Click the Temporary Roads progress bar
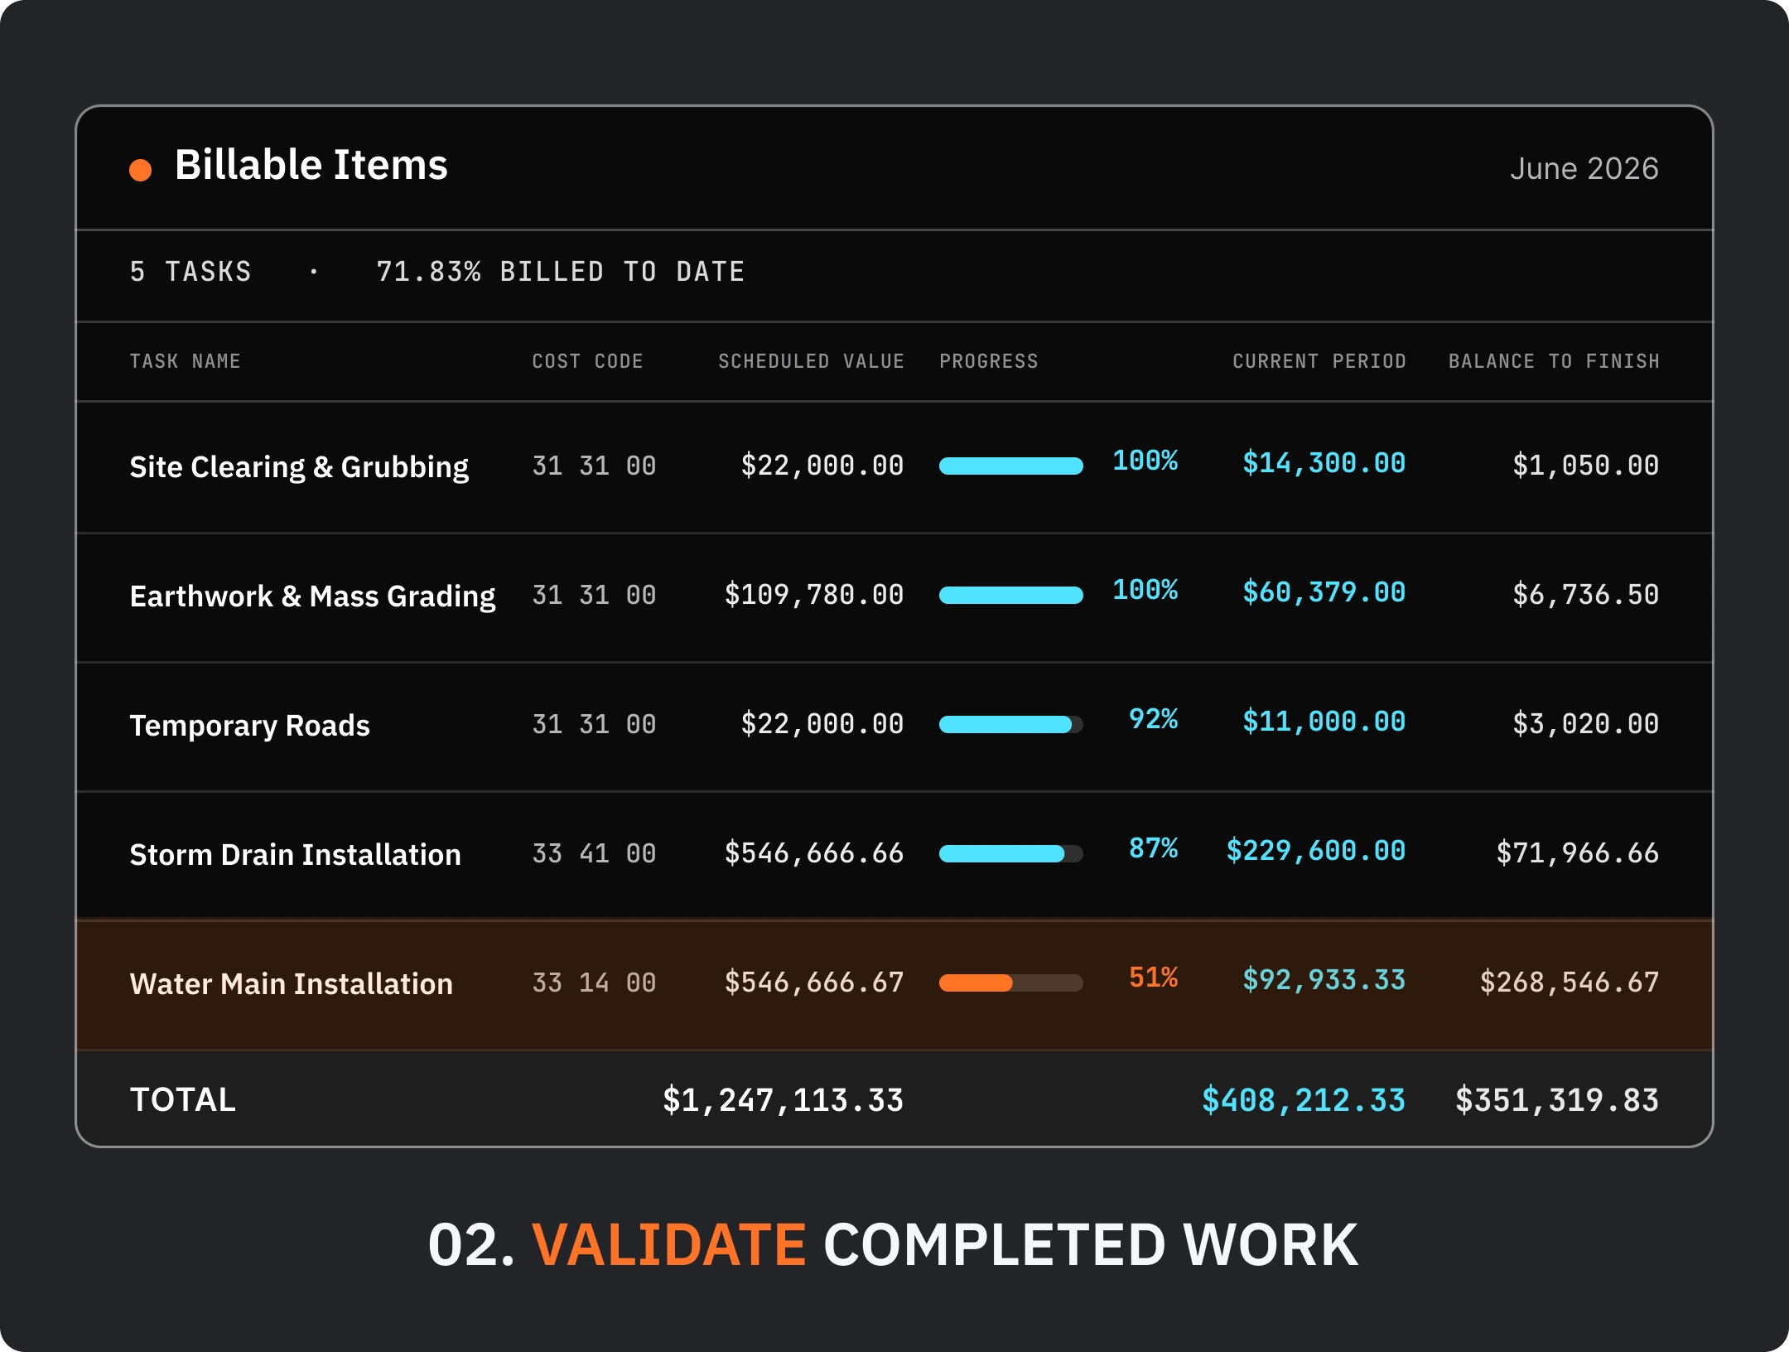The height and width of the screenshot is (1352, 1789). 1011,724
